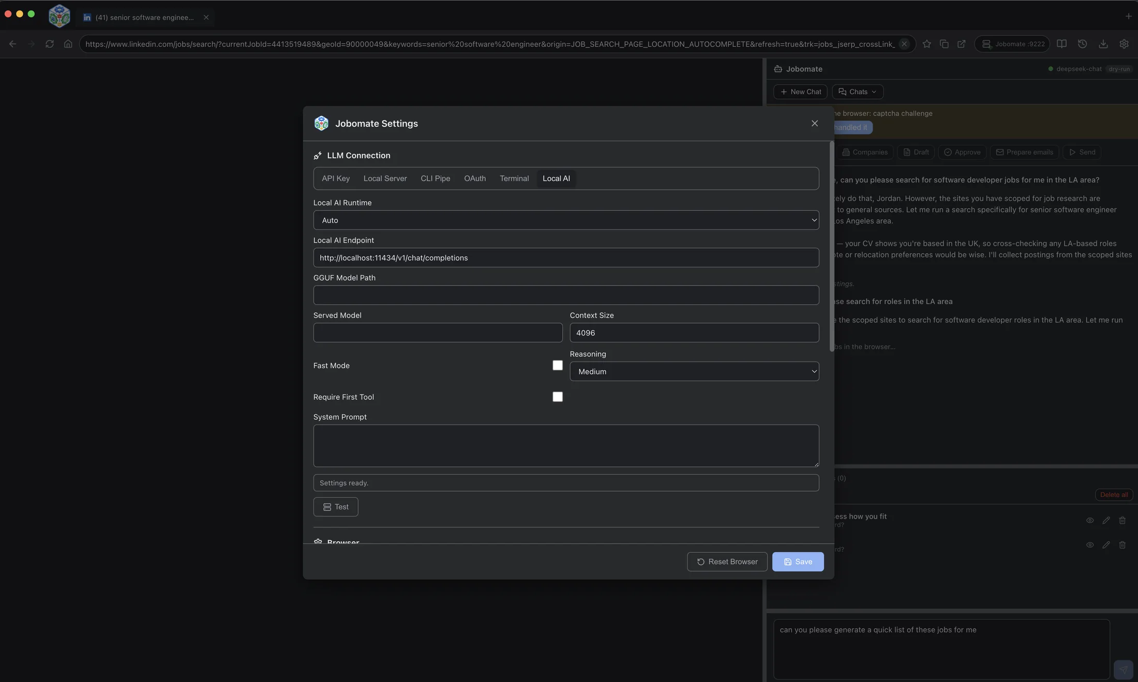
Task: Click the Companies action button
Action: coord(864,152)
